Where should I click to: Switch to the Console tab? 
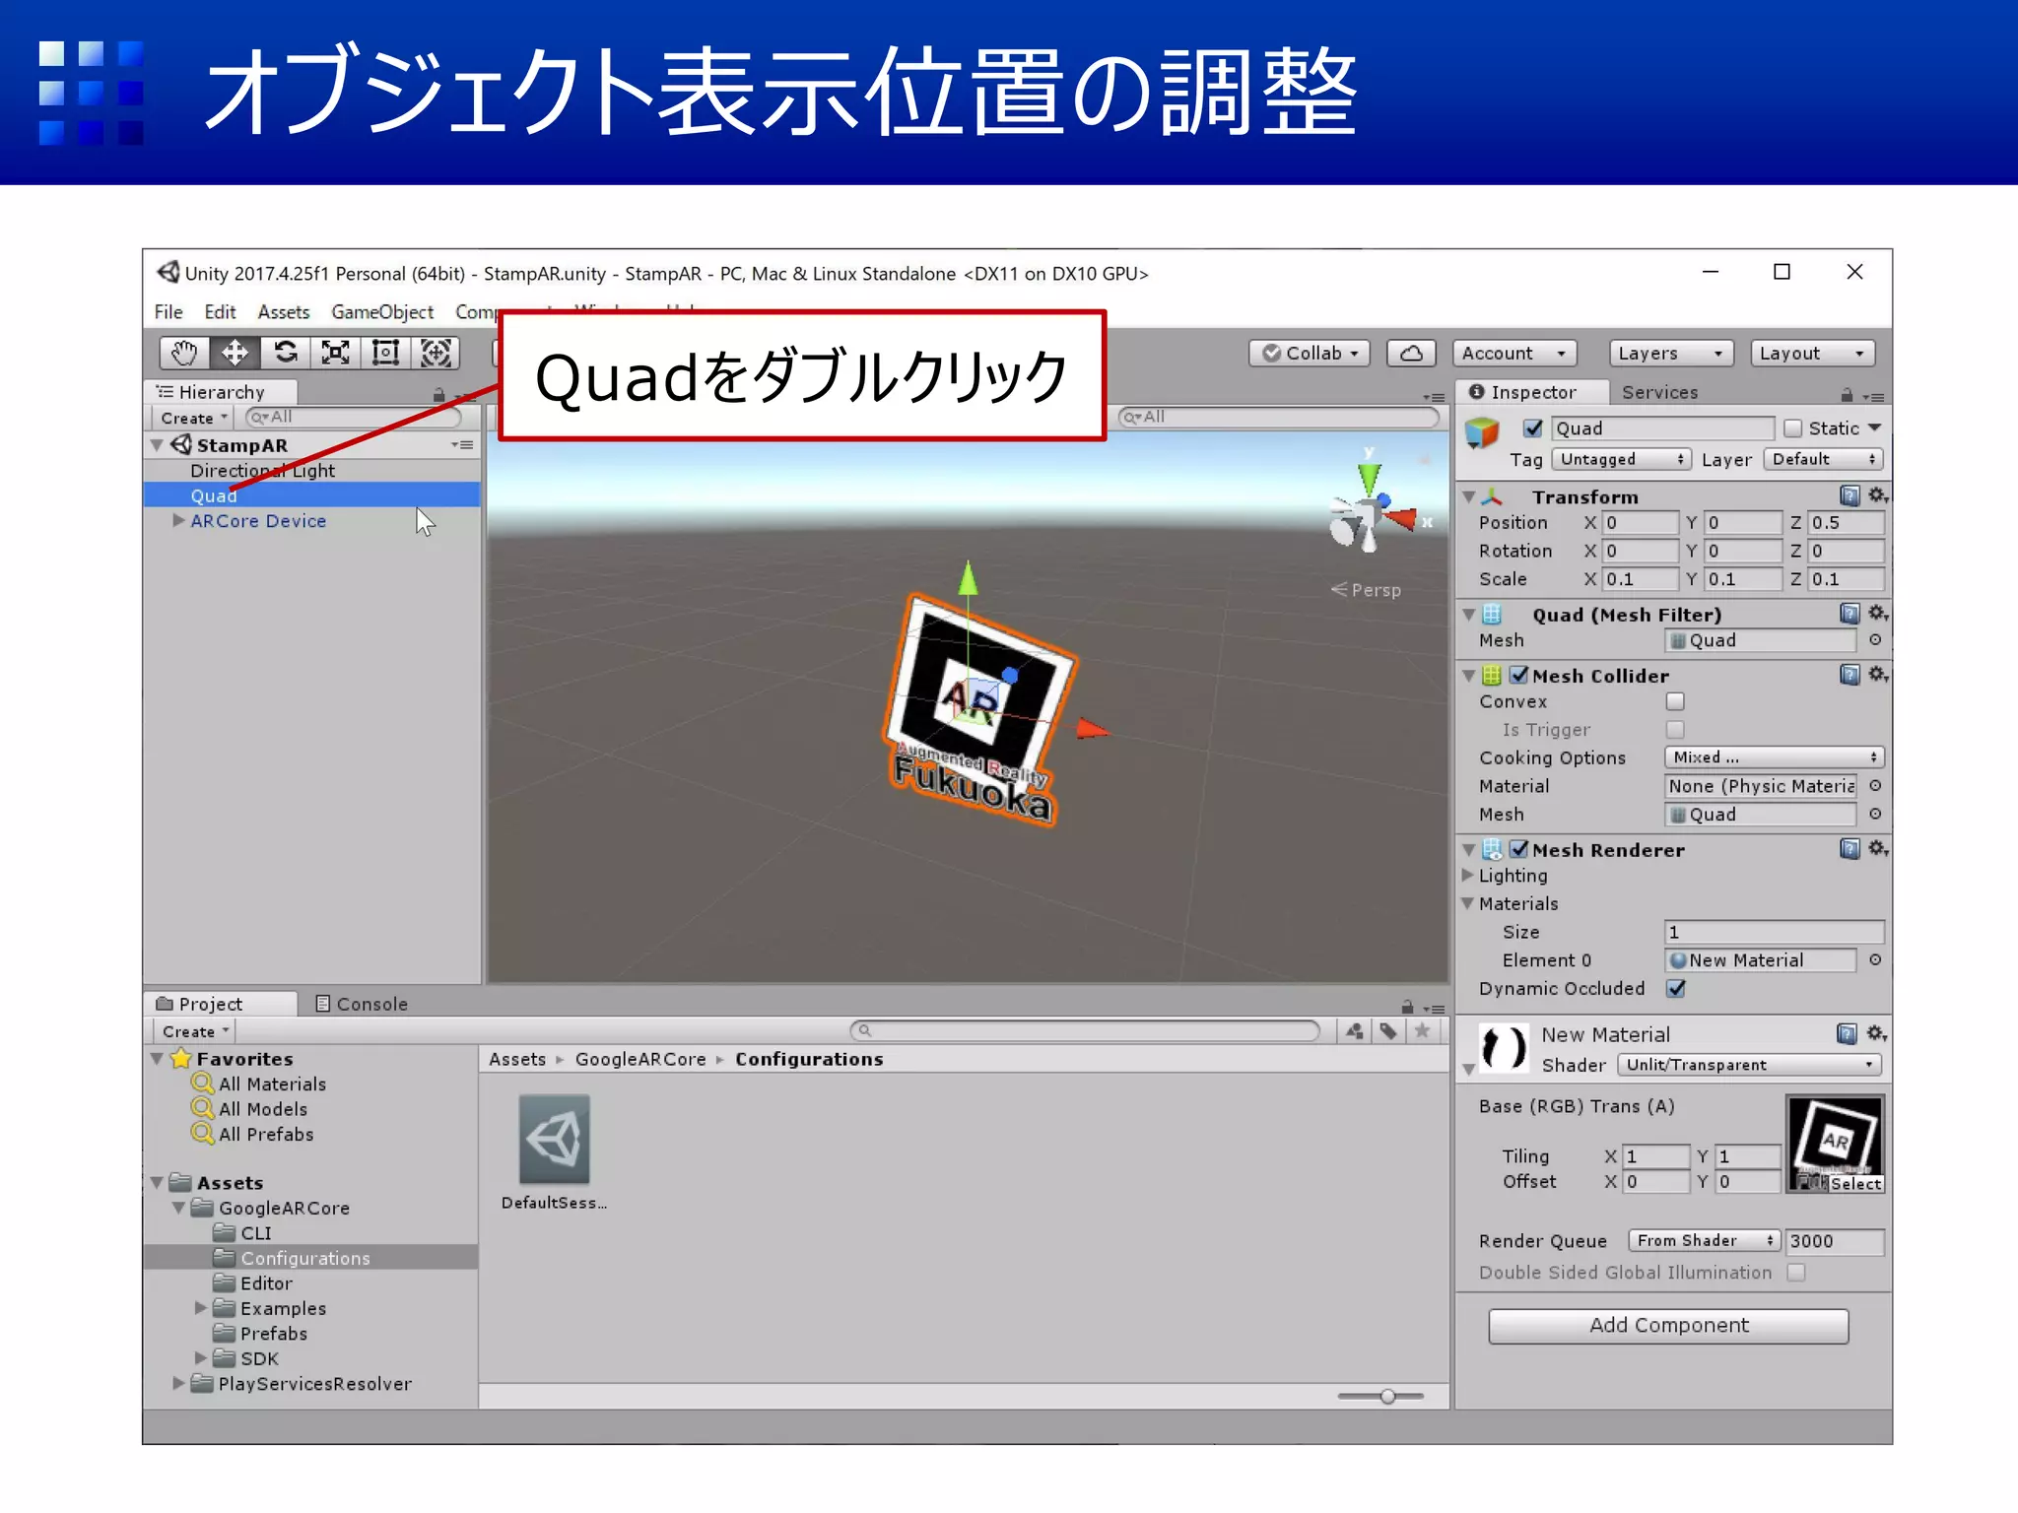click(x=362, y=1004)
